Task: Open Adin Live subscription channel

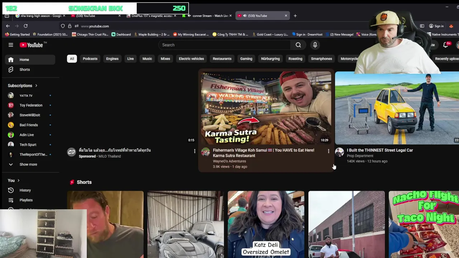Action: point(30,135)
